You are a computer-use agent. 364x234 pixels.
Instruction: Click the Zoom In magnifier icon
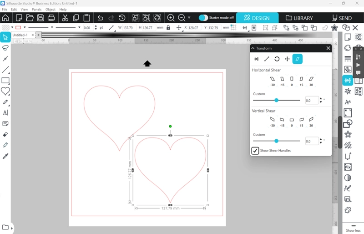tap(171, 18)
